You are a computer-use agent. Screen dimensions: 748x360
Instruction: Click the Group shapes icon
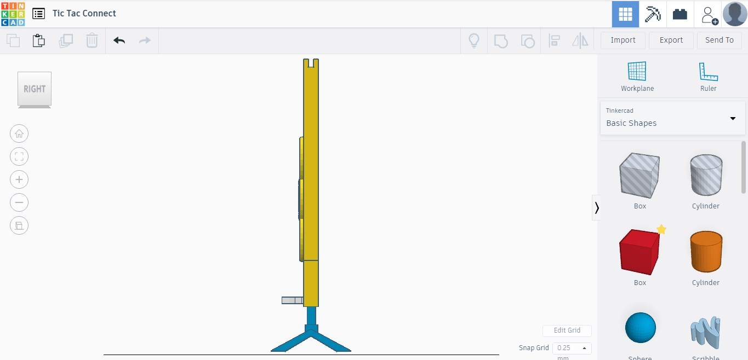501,40
